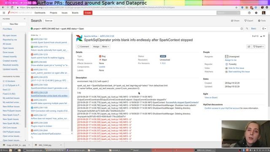Viewport: 270px width, 152px height.
Task: Expand options for IMG_5346.jpg download
Action: 61,145
